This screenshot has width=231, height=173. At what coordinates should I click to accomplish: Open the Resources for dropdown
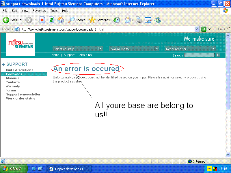(190, 49)
